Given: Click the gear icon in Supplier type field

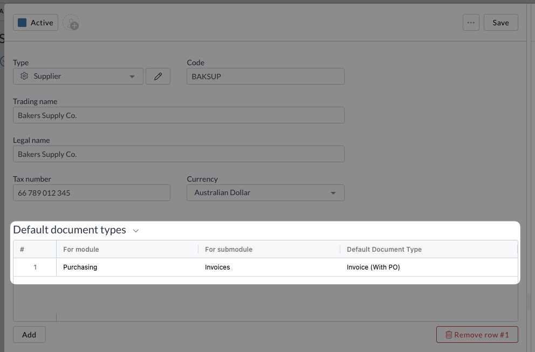Looking at the screenshot, I should pyautogui.click(x=24, y=77).
